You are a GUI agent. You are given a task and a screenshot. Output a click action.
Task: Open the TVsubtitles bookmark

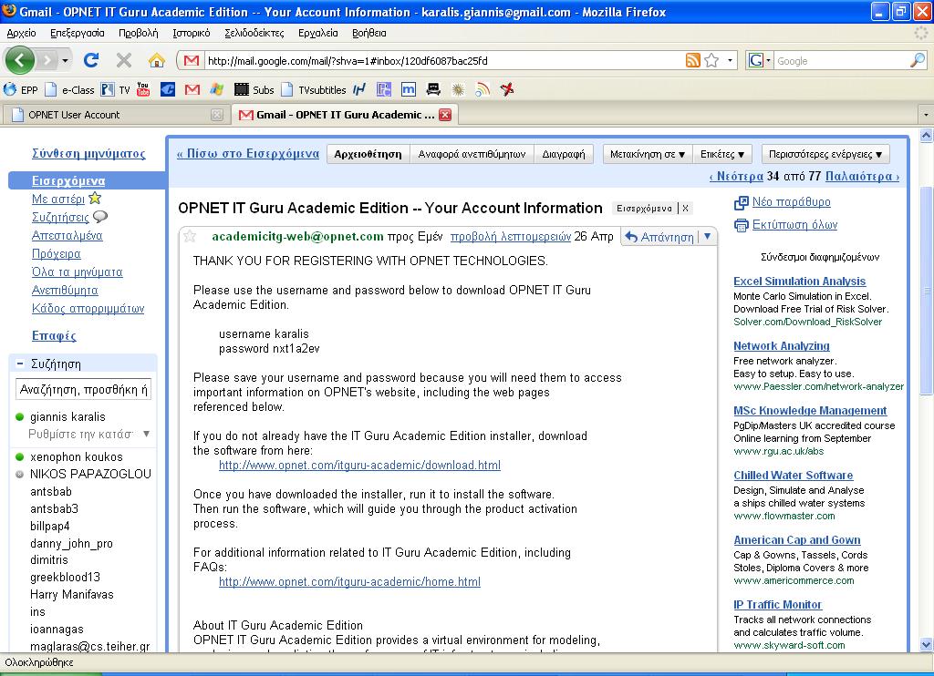tap(314, 90)
